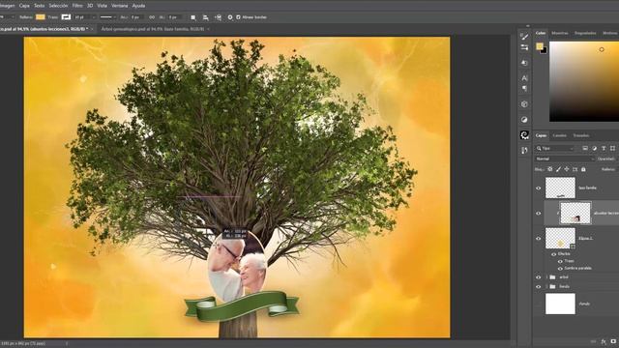
Task: Close the active document tab
Action: click(92, 29)
